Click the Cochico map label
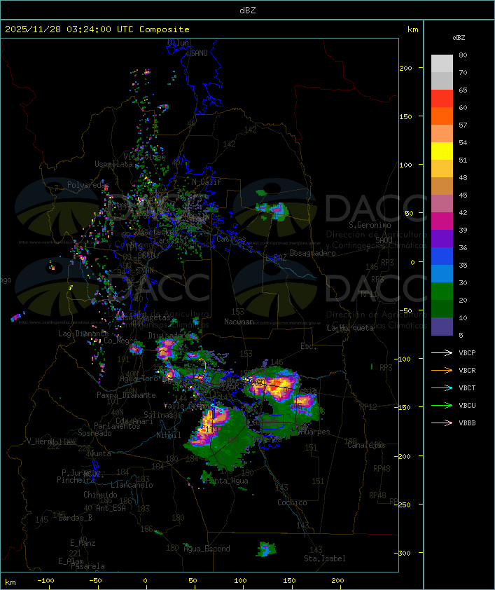Viewport: 495px width, 590px height. click(292, 502)
